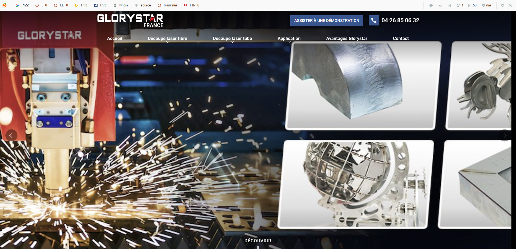The height and width of the screenshot is (249, 516).
Task: Open the Contact page
Action: coord(401,38)
